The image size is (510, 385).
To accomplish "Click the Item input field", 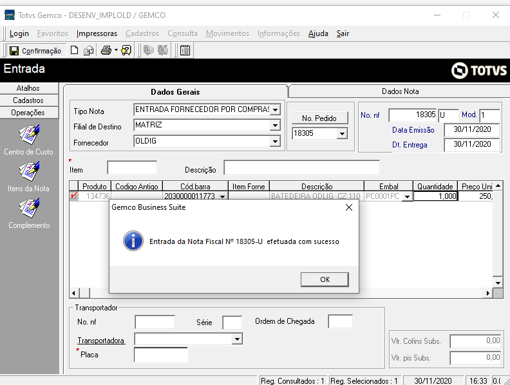I will (x=132, y=168).
